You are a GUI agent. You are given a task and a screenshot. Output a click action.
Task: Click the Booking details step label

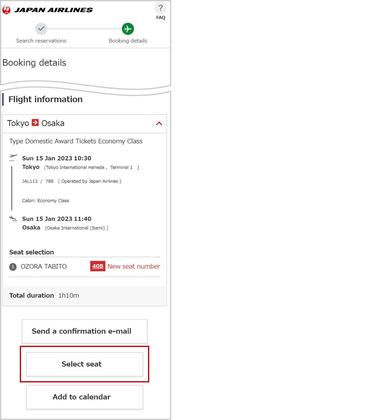coord(128,41)
